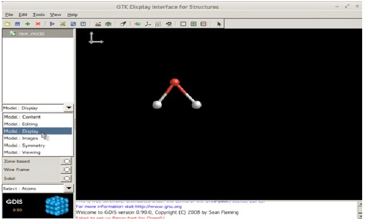The height and width of the screenshot is (222, 365).
Task: Click the green surface block toolbar icon
Action: pyautogui.click(x=108, y=24)
